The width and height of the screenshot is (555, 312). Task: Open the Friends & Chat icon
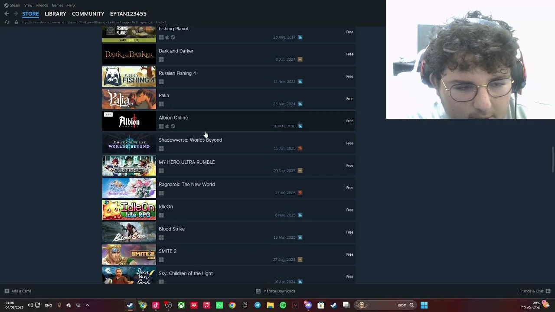548,291
